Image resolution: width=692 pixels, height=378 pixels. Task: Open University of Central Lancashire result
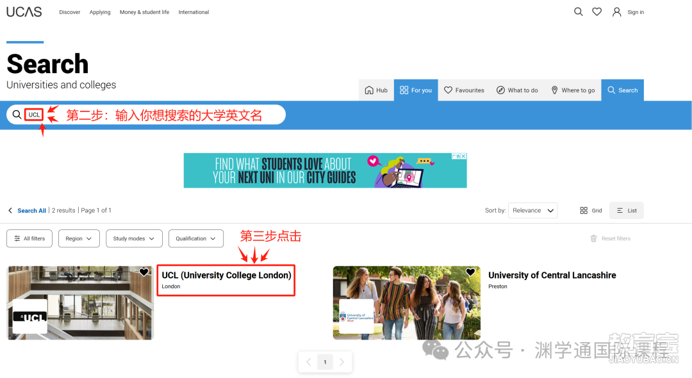click(552, 275)
